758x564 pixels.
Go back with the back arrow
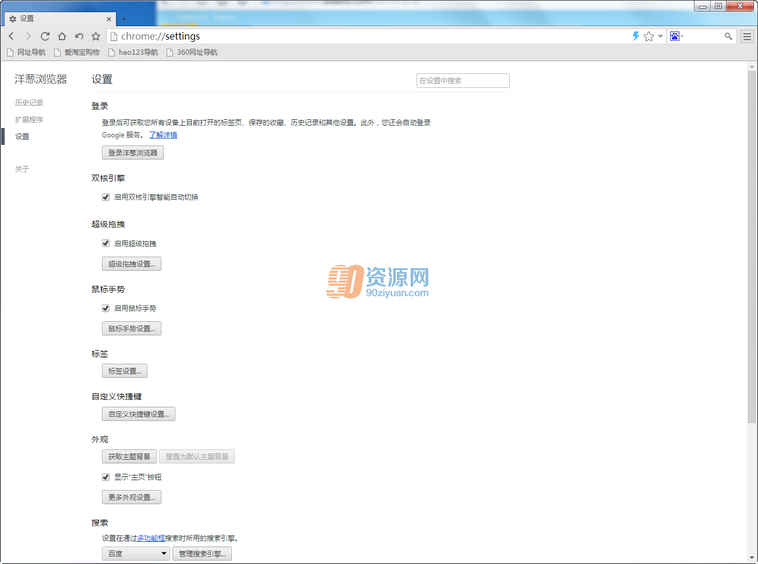pyautogui.click(x=11, y=36)
